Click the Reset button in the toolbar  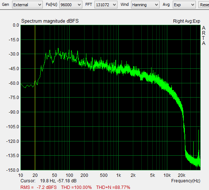pos(204,5)
